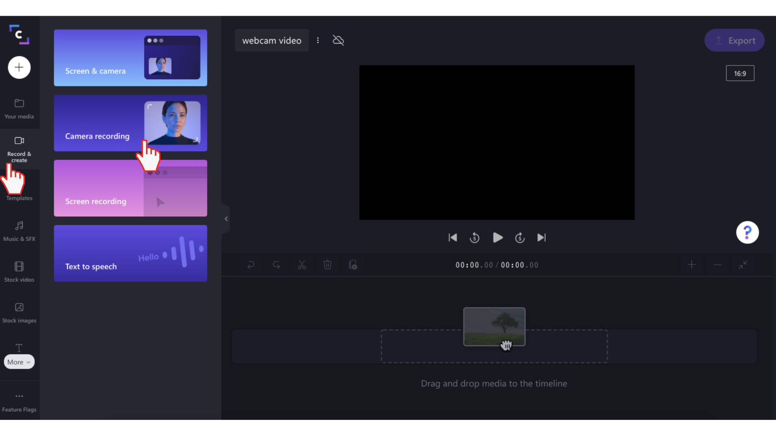Expand the More menu dropdown
Image resolution: width=776 pixels, height=436 pixels.
[19, 362]
